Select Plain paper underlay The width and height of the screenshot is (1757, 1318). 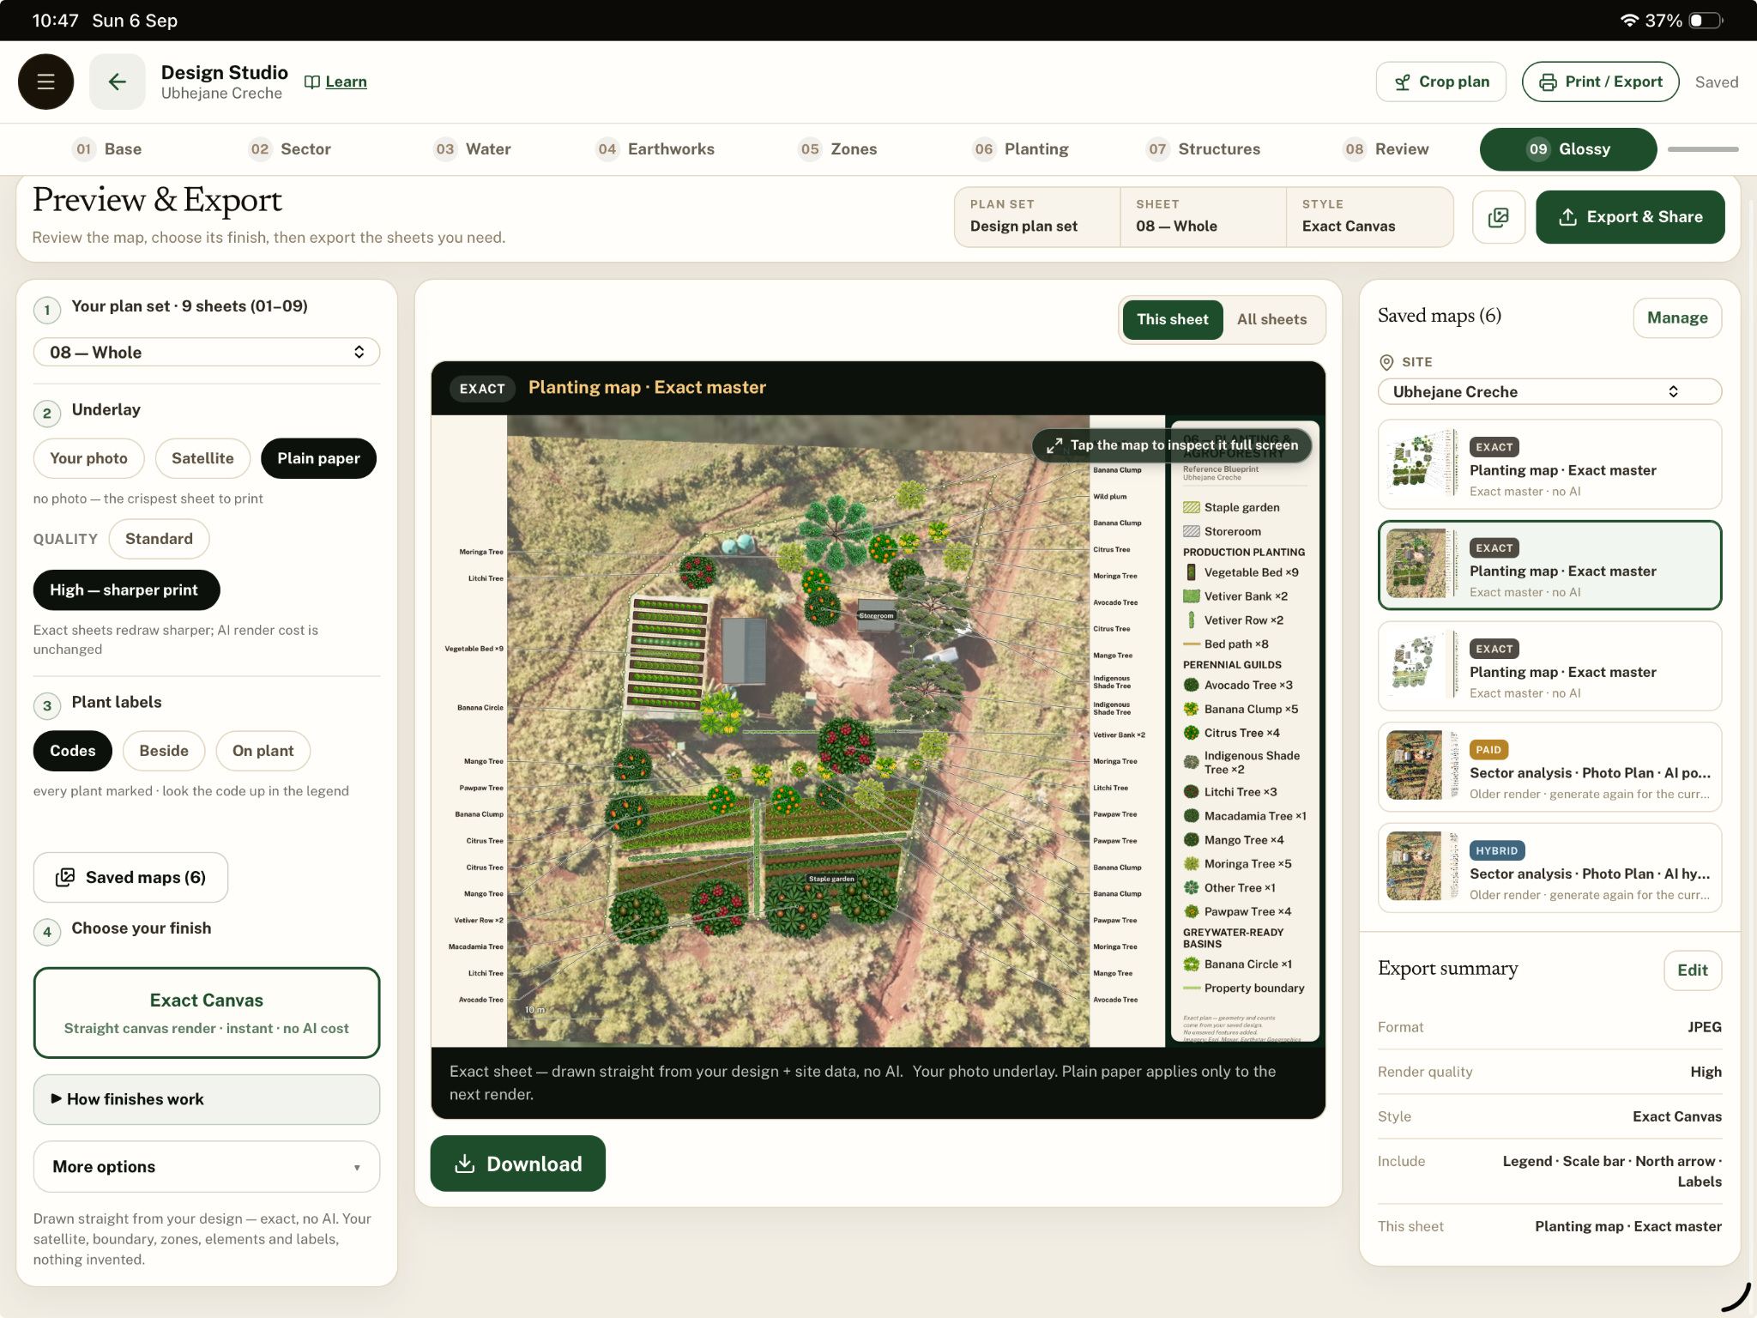[x=318, y=458]
